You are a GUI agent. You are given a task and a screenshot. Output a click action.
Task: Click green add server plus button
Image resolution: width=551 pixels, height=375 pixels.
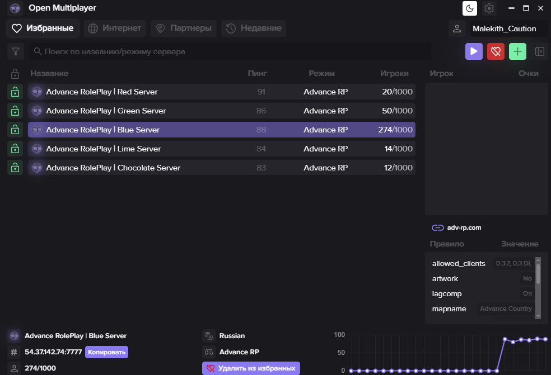517,51
